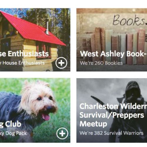Click the dog's pink tongue
The height and width of the screenshot is (147, 147).
click(46, 117)
